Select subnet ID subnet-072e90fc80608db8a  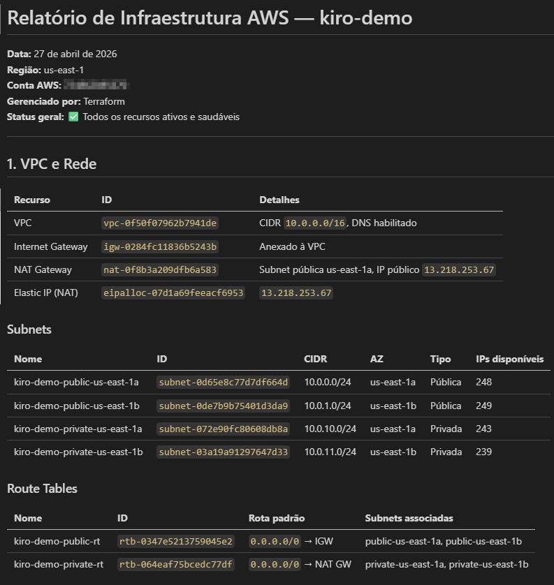[x=224, y=429]
